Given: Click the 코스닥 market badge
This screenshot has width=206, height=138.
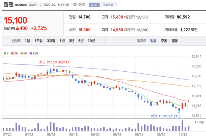Looking at the screenshot, I should click(x=33, y=5).
